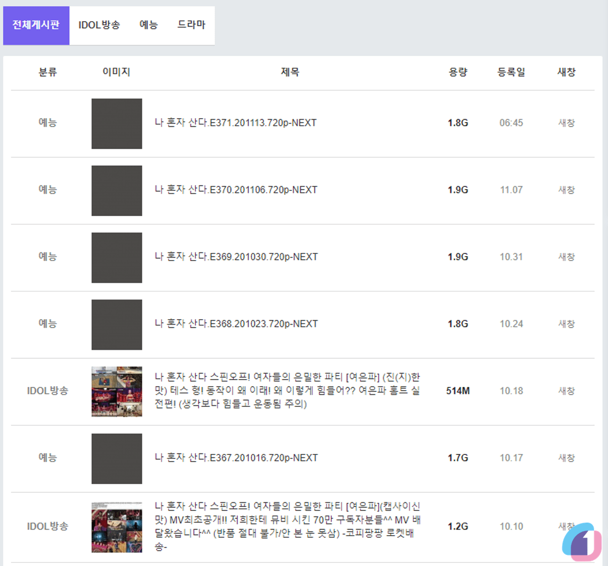Image resolution: width=608 pixels, height=566 pixels.
Task: Click the 11.07 registration date
Action: pyautogui.click(x=511, y=190)
